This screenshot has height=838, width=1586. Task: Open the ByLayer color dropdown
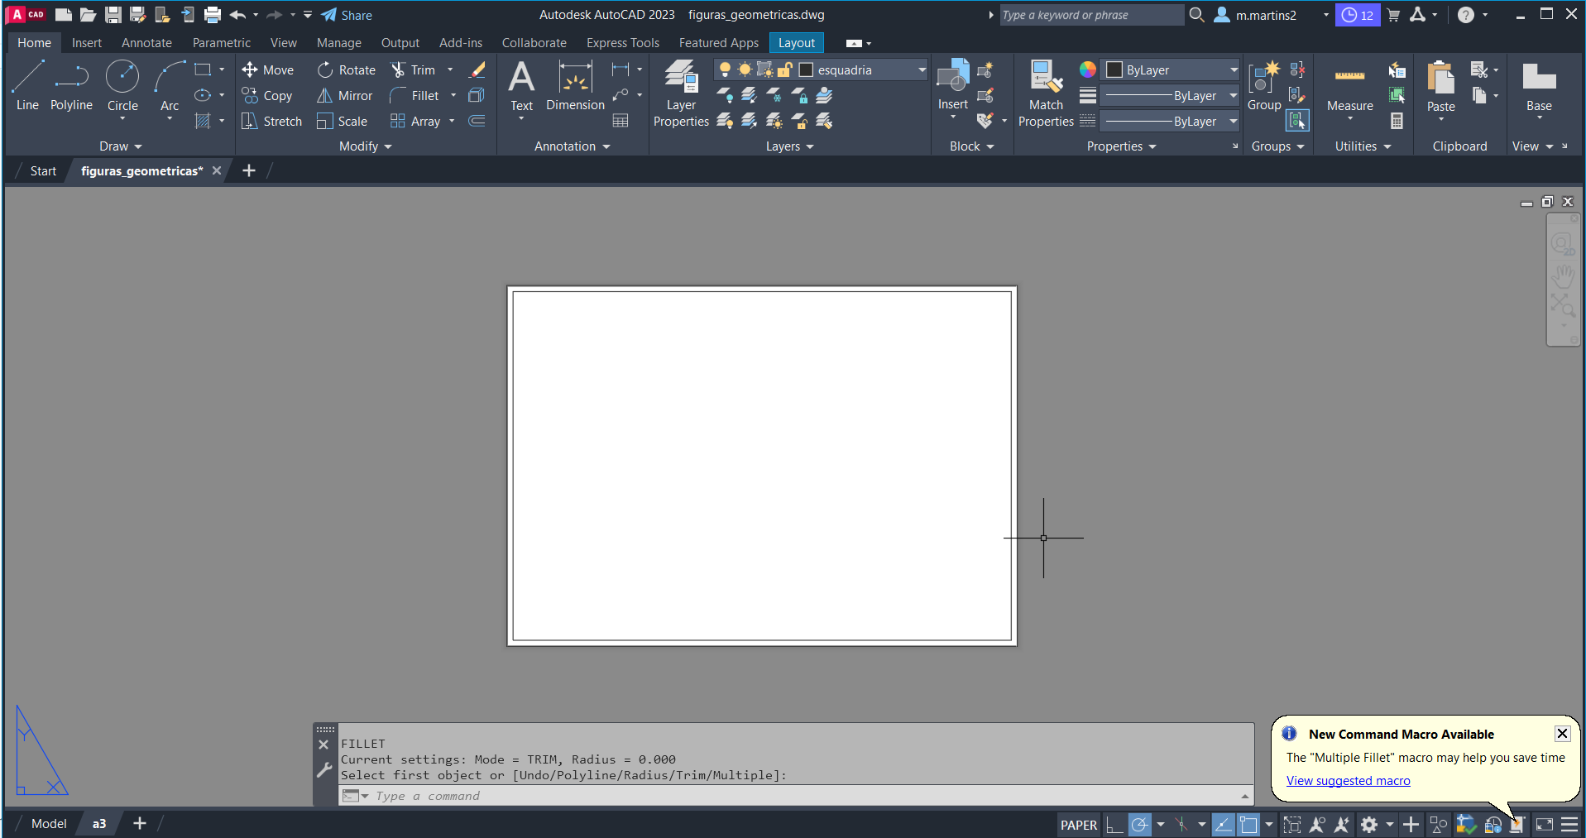click(1233, 70)
